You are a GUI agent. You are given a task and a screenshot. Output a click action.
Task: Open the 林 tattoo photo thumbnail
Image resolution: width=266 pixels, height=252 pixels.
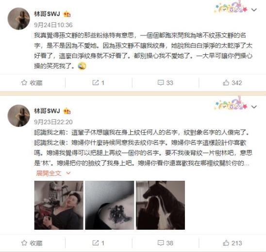click(x=109, y=205)
